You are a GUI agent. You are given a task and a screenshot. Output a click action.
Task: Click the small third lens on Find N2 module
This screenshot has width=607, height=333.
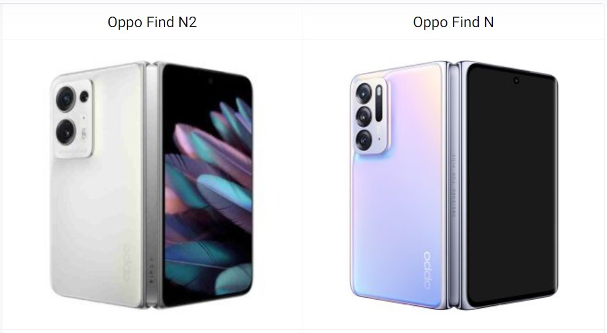pos(84,96)
